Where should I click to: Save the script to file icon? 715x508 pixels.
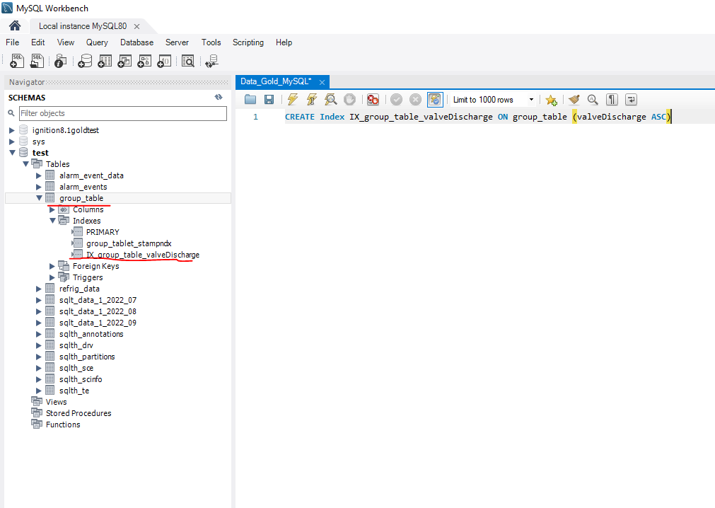[x=269, y=100]
